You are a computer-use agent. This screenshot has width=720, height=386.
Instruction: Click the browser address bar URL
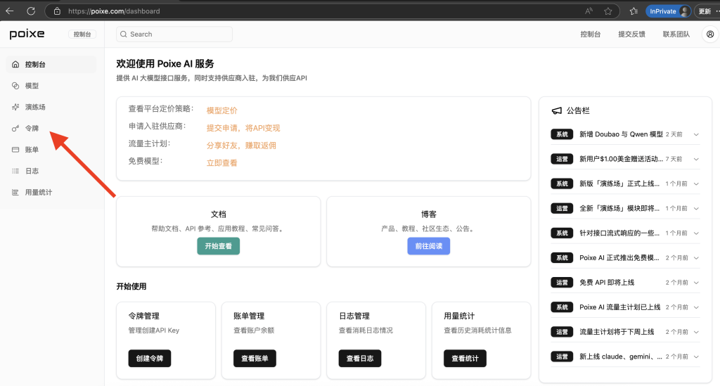114,11
